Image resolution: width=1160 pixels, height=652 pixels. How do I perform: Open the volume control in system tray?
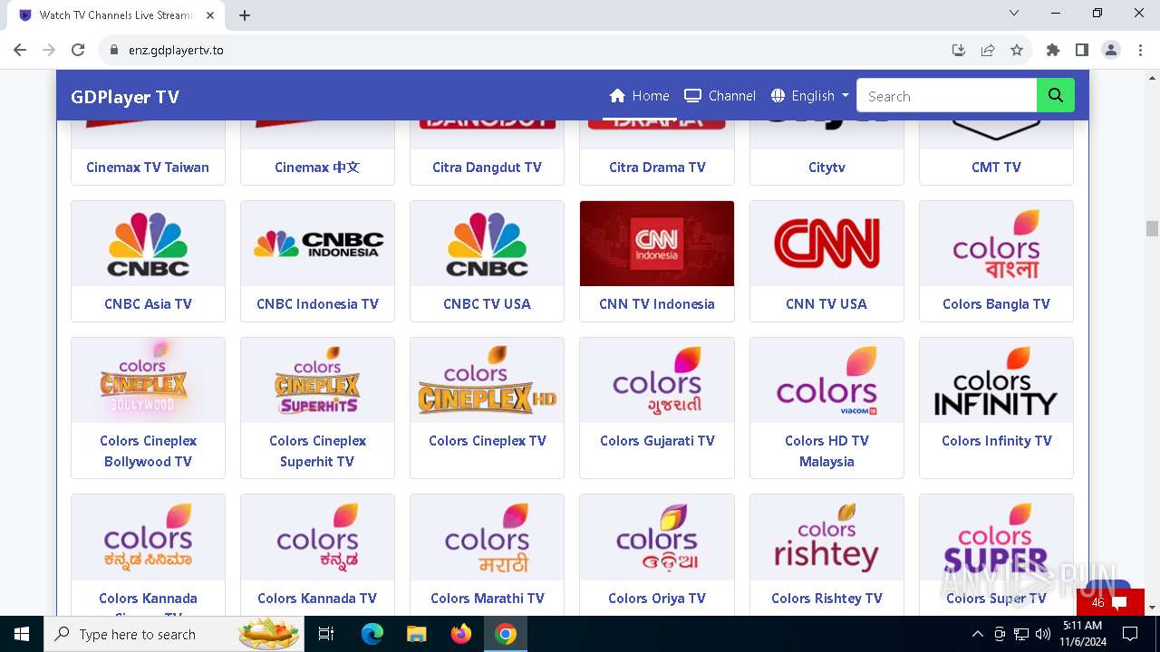(1043, 634)
